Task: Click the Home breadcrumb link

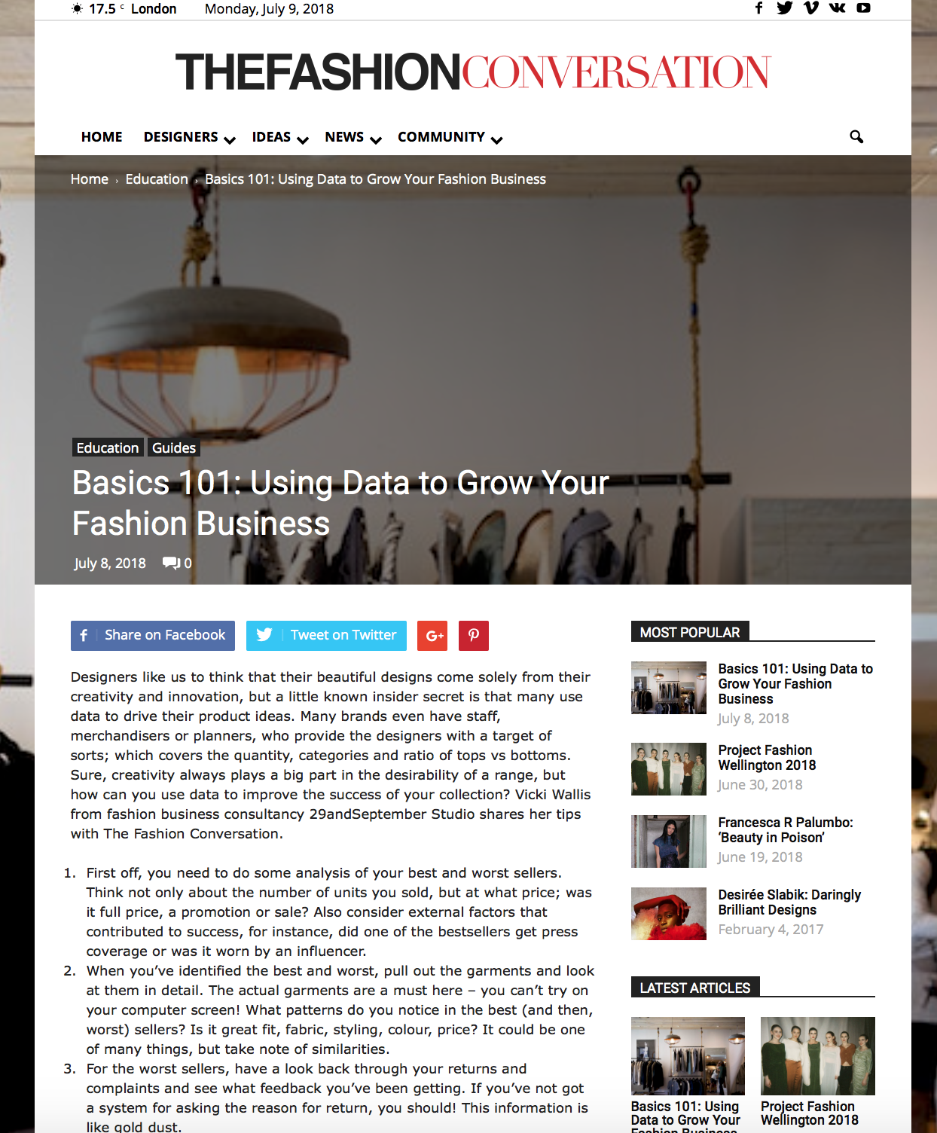Action: pyautogui.click(x=90, y=179)
